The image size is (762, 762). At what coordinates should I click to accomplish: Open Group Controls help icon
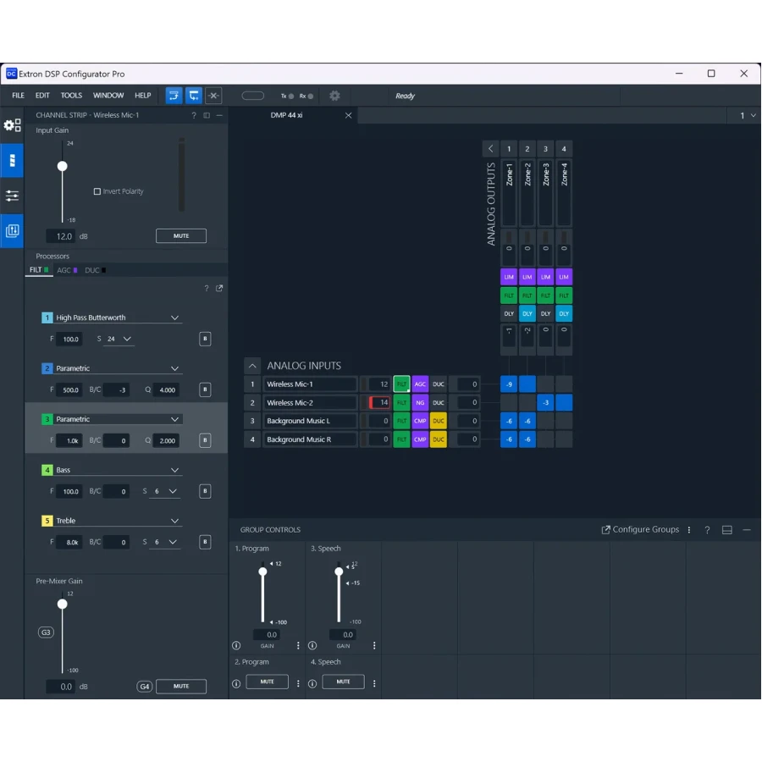(707, 530)
